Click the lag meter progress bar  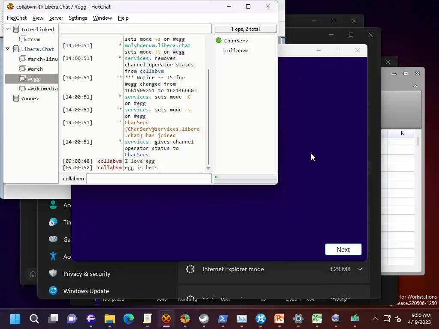[x=245, y=177]
